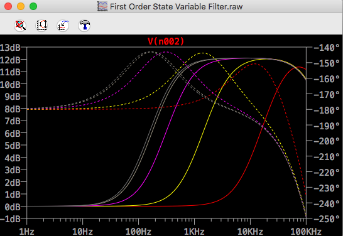Click the 4dB magnitude axis label
343x236 pixels.
pyautogui.click(x=13, y=158)
